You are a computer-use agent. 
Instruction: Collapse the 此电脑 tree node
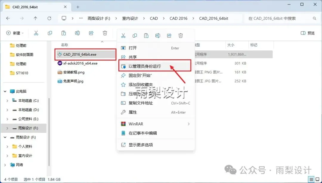(x=5, y=91)
